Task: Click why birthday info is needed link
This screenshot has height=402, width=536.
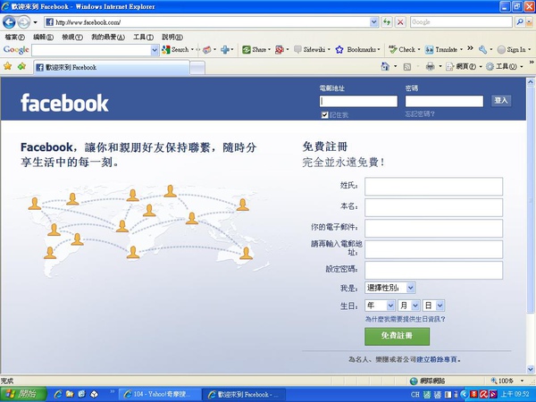Action: coord(405,319)
